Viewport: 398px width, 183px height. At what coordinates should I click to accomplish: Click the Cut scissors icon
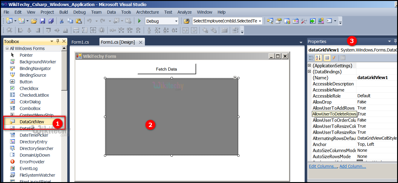[62, 21]
